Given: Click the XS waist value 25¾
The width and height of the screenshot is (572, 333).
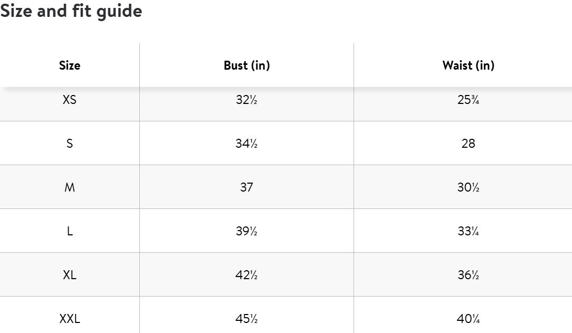Looking at the screenshot, I should pyautogui.click(x=468, y=100).
